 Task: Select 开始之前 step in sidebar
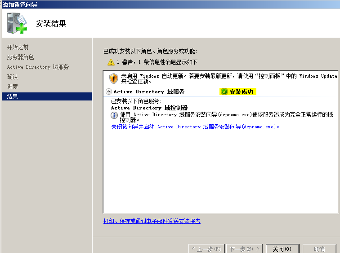(18, 47)
